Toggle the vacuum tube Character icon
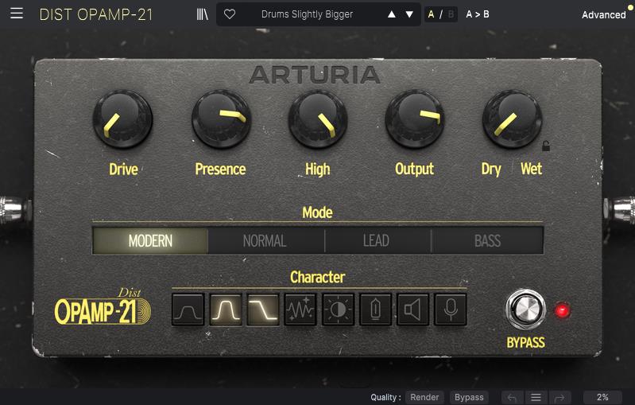635x405 pixels. point(375,310)
